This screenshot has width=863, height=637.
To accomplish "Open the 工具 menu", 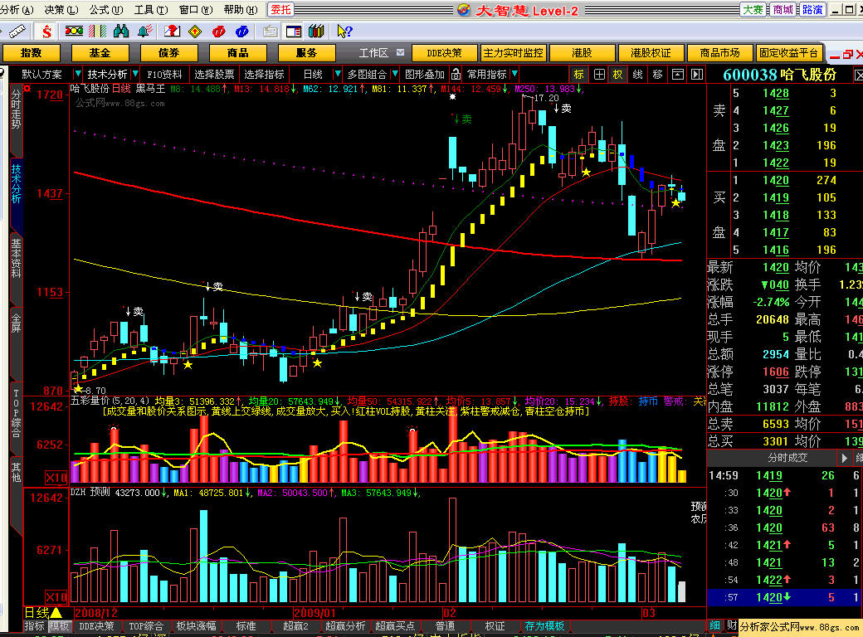I will (151, 10).
